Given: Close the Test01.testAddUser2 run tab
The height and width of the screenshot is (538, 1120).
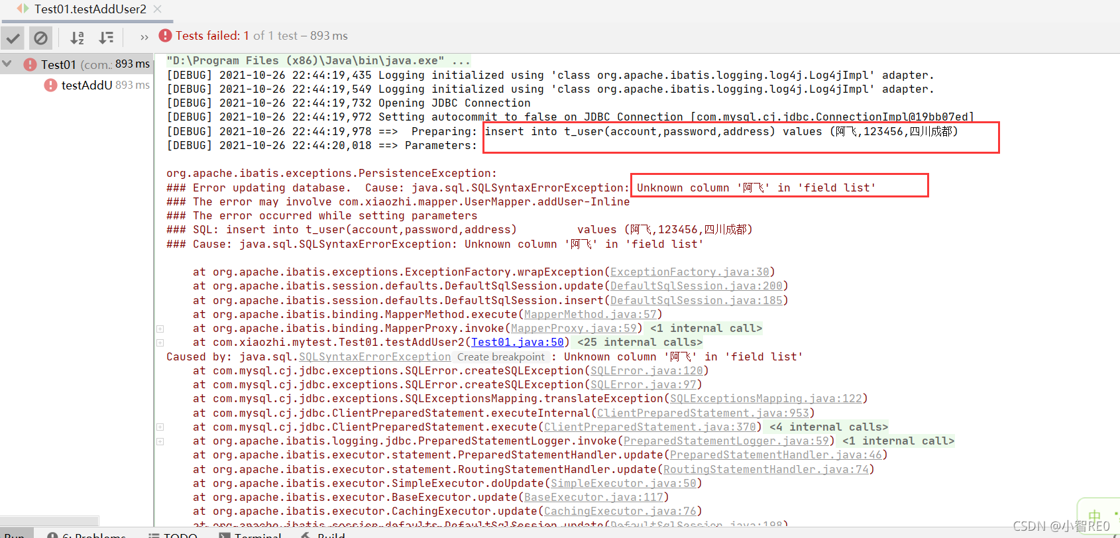Looking at the screenshot, I should pos(158,9).
